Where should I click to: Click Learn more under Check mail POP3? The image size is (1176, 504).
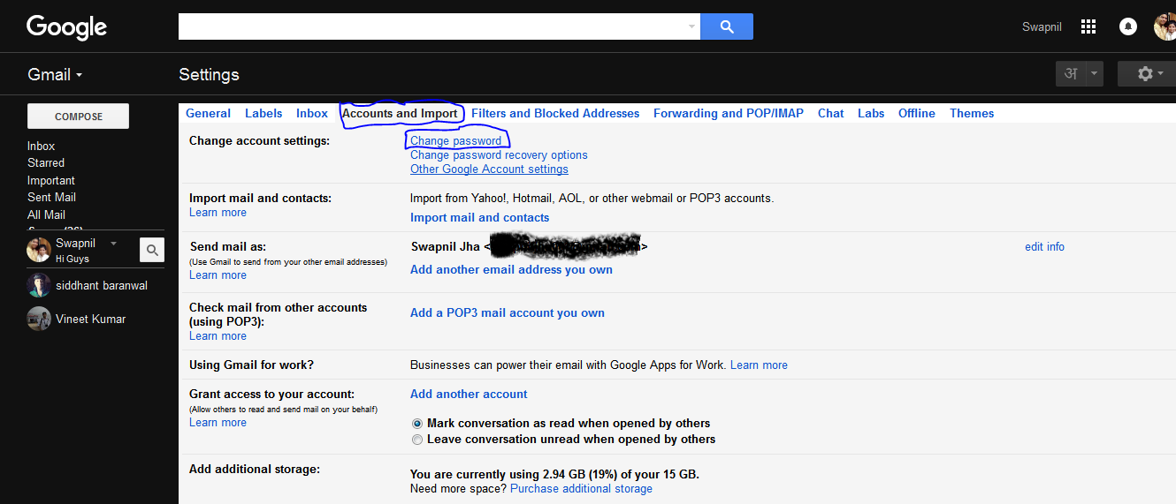[218, 335]
